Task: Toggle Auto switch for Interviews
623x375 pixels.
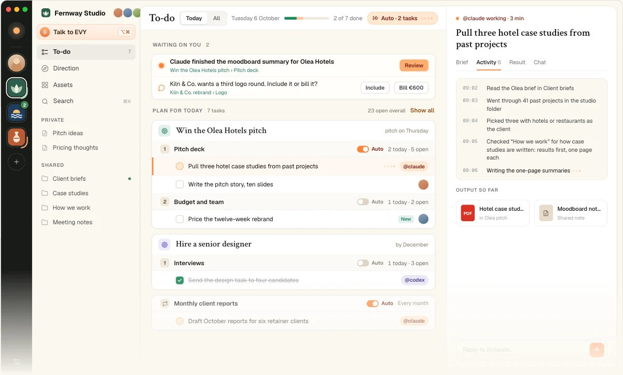Action: click(x=363, y=263)
